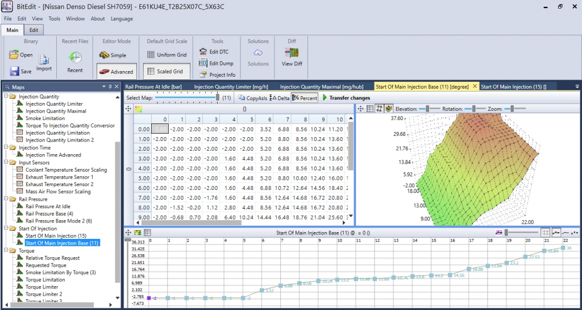Viewport: 582px width, 310px height.
Task: Open the Language menu
Action: point(122,19)
